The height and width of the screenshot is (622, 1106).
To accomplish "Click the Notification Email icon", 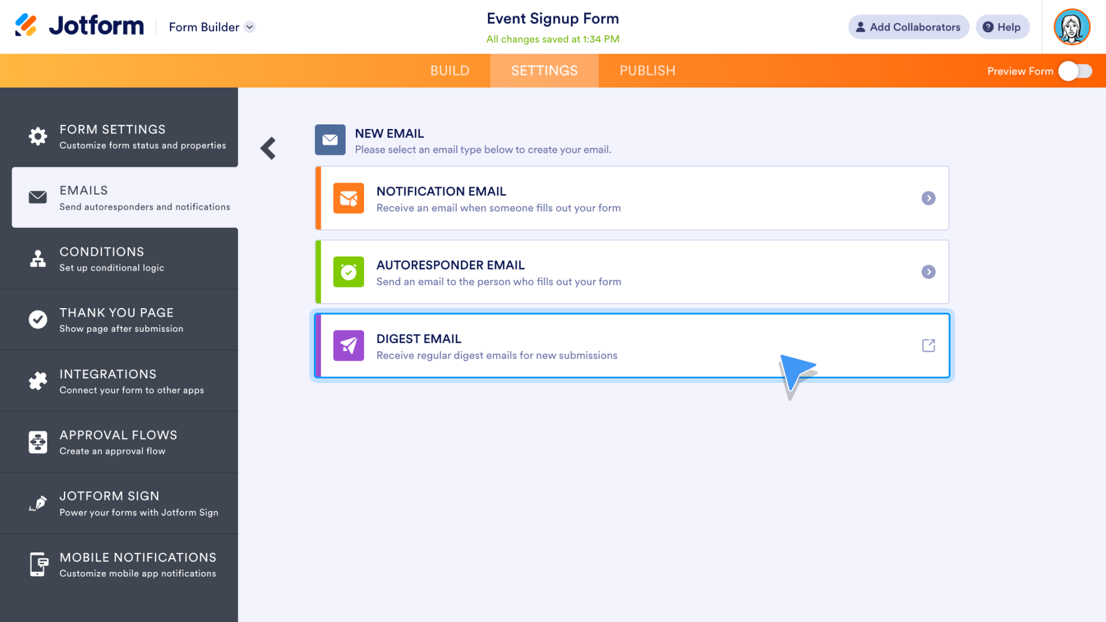I will (349, 198).
